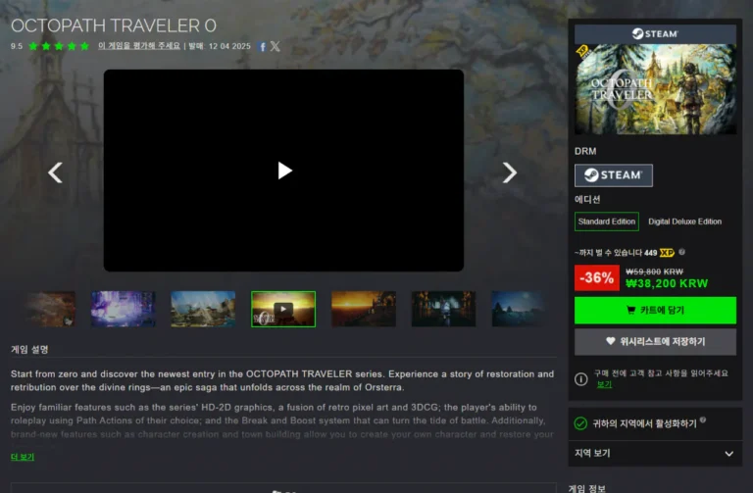Click the fifth green rating star

[84, 46]
